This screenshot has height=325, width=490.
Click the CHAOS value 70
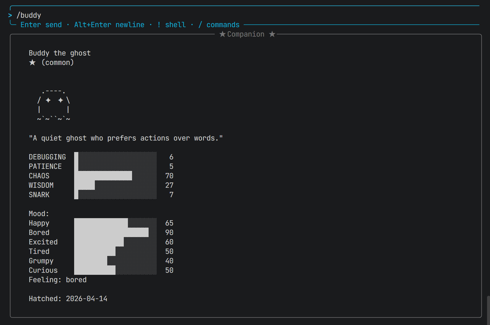tap(169, 176)
